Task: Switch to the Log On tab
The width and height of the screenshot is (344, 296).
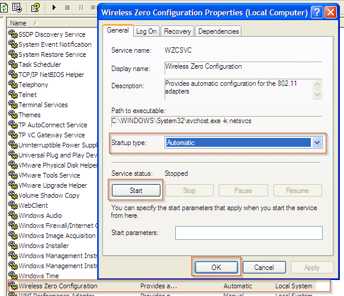Action: tap(146, 31)
